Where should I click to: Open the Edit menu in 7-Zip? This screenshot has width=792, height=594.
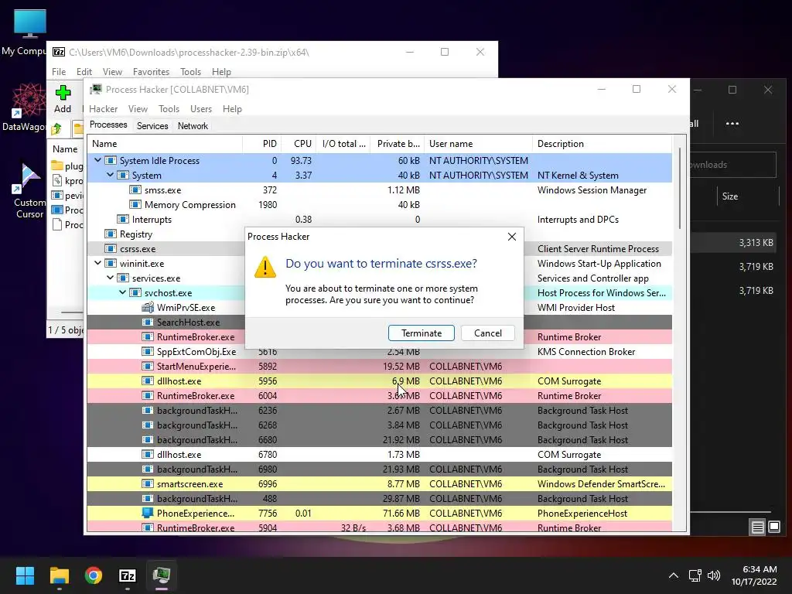tap(84, 72)
